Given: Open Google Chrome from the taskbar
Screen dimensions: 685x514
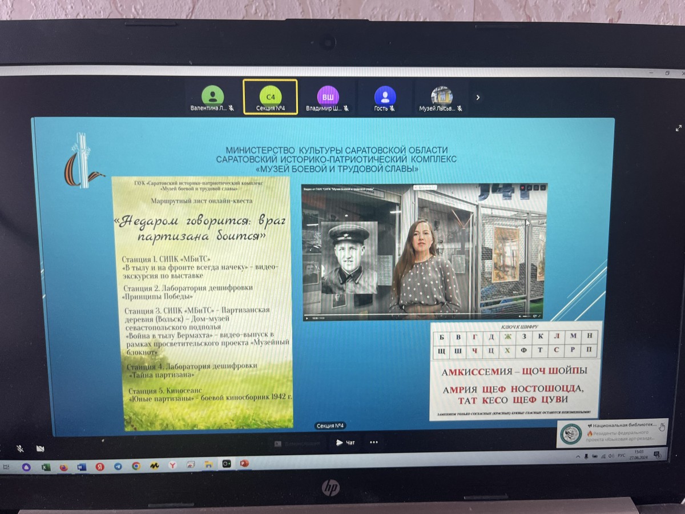Looking at the screenshot, I should 136,466.
